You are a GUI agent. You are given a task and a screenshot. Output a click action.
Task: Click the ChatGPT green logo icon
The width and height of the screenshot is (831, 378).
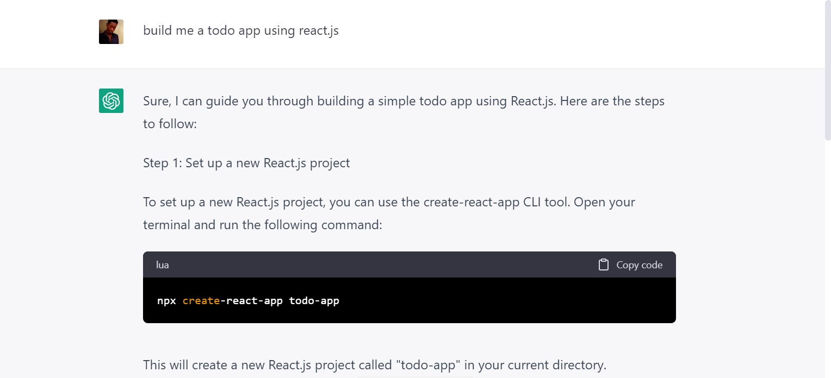[111, 100]
